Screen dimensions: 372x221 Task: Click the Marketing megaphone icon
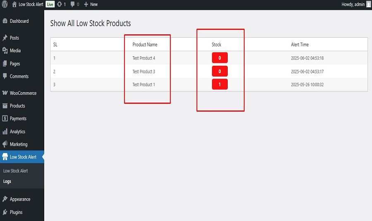pyautogui.click(x=5, y=144)
